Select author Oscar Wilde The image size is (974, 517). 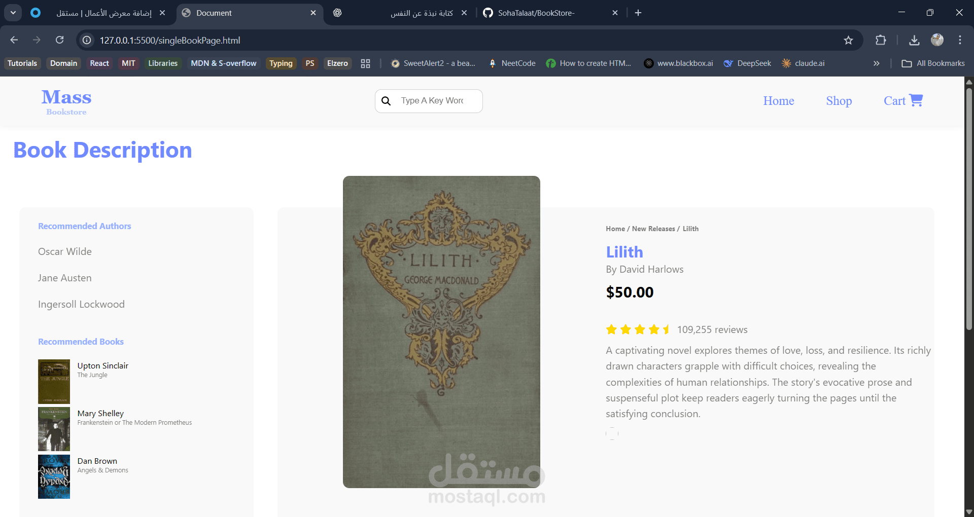point(65,251)
